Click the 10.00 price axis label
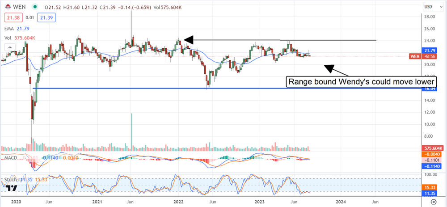This screenshot has width=447, height=207. click(x=429, y=124)
